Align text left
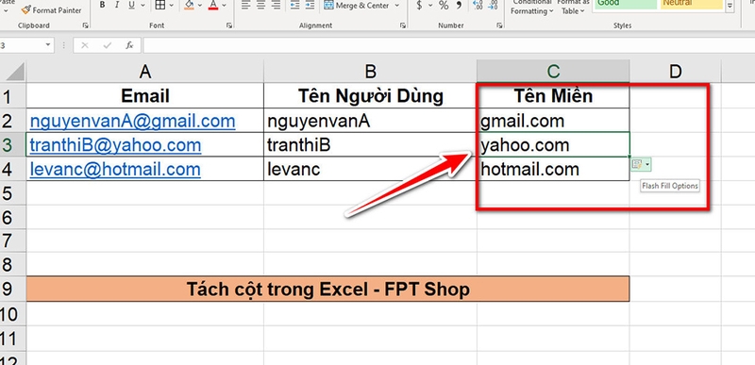The image size is (755, 365). (245, 6)
